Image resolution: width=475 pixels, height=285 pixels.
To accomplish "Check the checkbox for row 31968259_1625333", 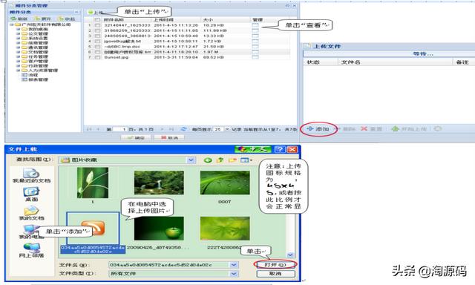I will pyautogui.click(x=97, y=30).
